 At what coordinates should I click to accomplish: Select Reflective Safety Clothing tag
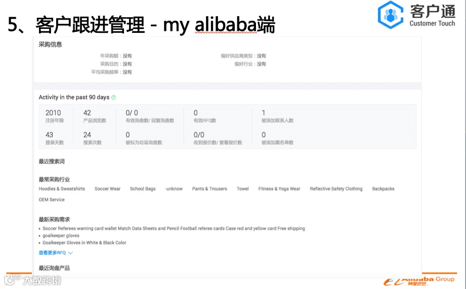pos(336,189)
